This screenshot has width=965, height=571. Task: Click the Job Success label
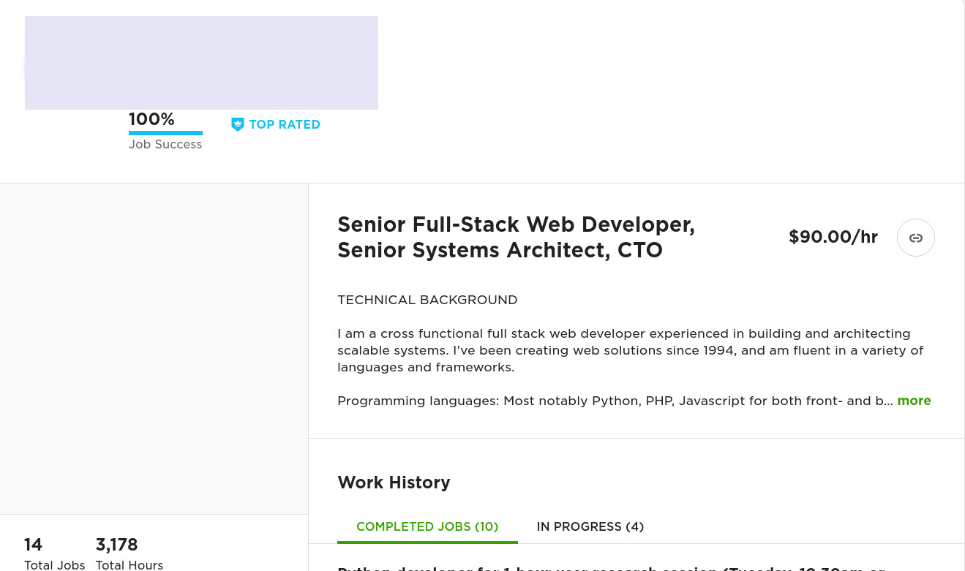point(165,145)
